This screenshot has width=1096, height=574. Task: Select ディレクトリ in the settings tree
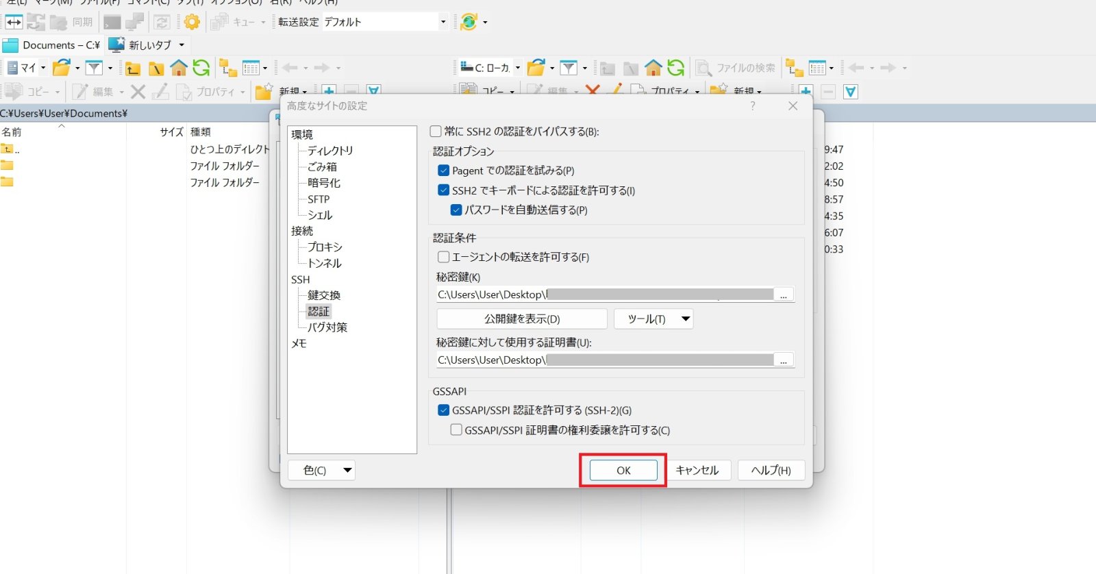coord(330,150)
